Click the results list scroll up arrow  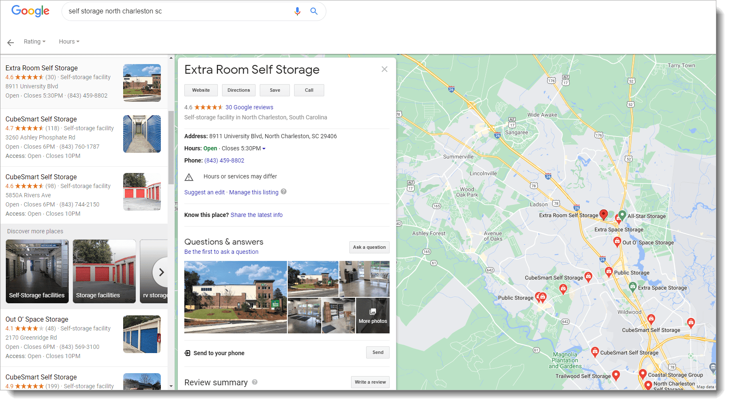pos(171,58)
